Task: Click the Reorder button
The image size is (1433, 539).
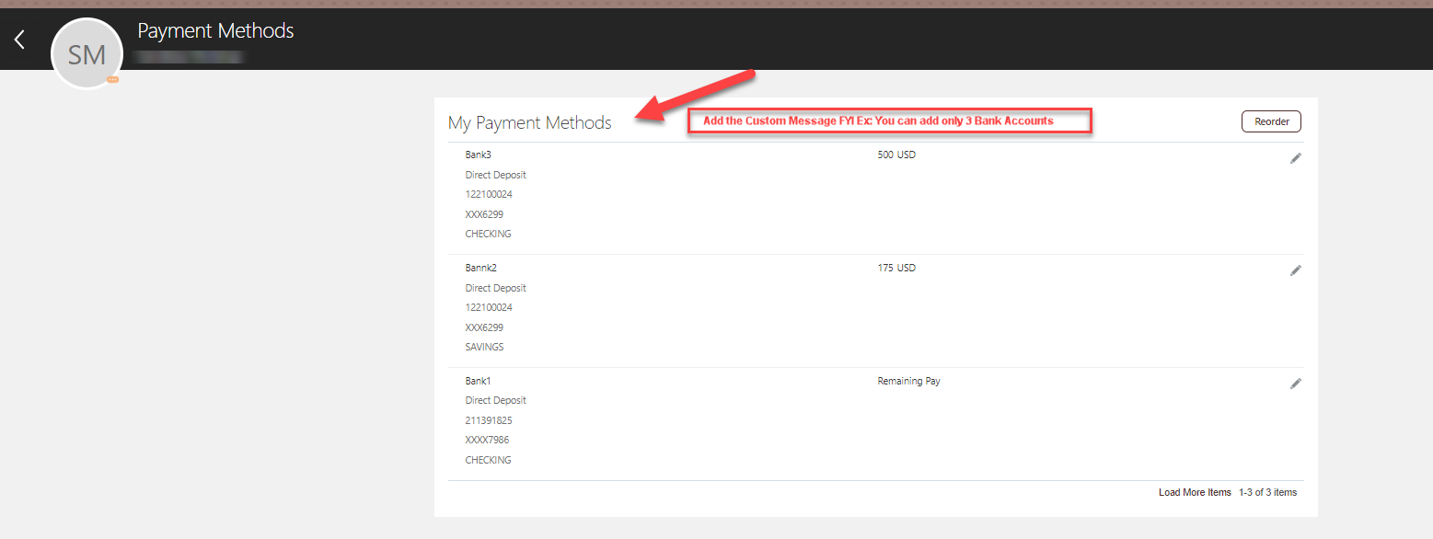Action: coord(1271,120)
